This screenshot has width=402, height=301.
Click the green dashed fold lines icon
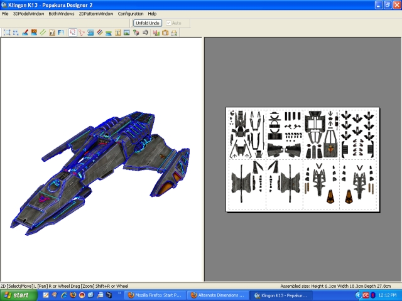pos(43,33)
